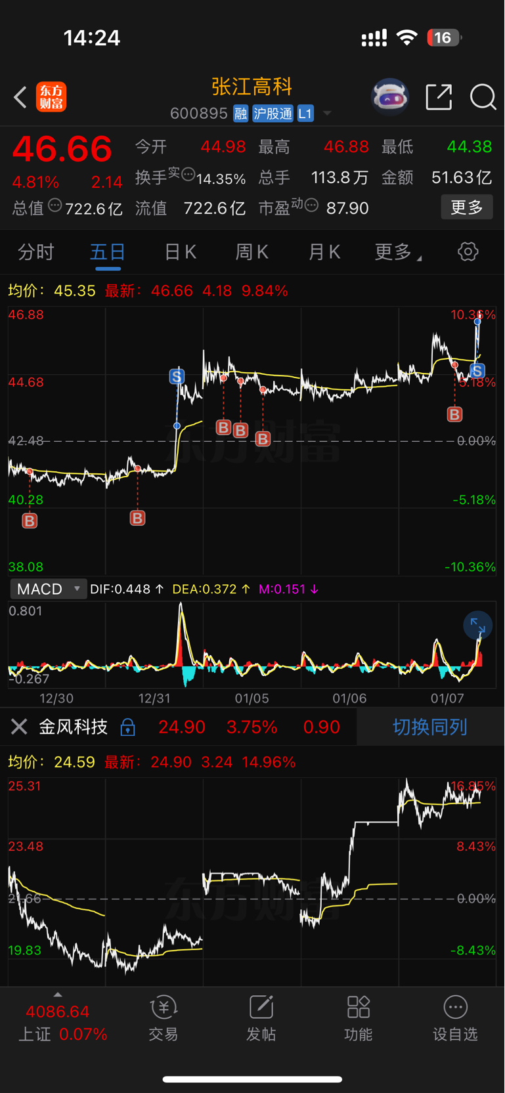The height and width of the screenshot is (1093, 505).
Task: Expand chart to fullscreen icon
Action: [477, 626]
